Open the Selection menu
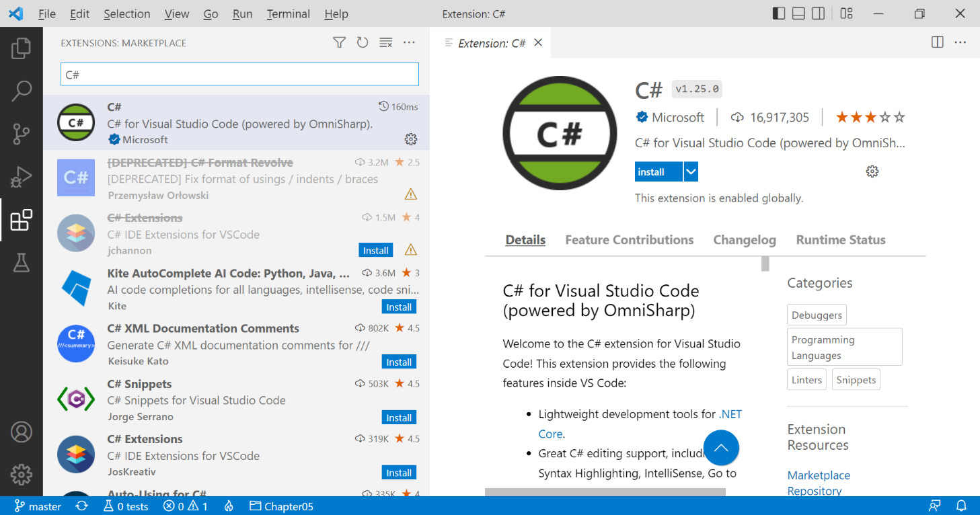980x515 pixels. point(127,13)
